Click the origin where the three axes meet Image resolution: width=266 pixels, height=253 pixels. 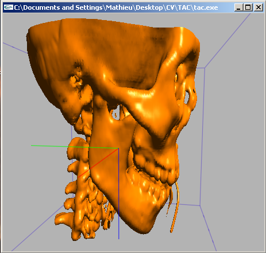(x=118, y=148)
